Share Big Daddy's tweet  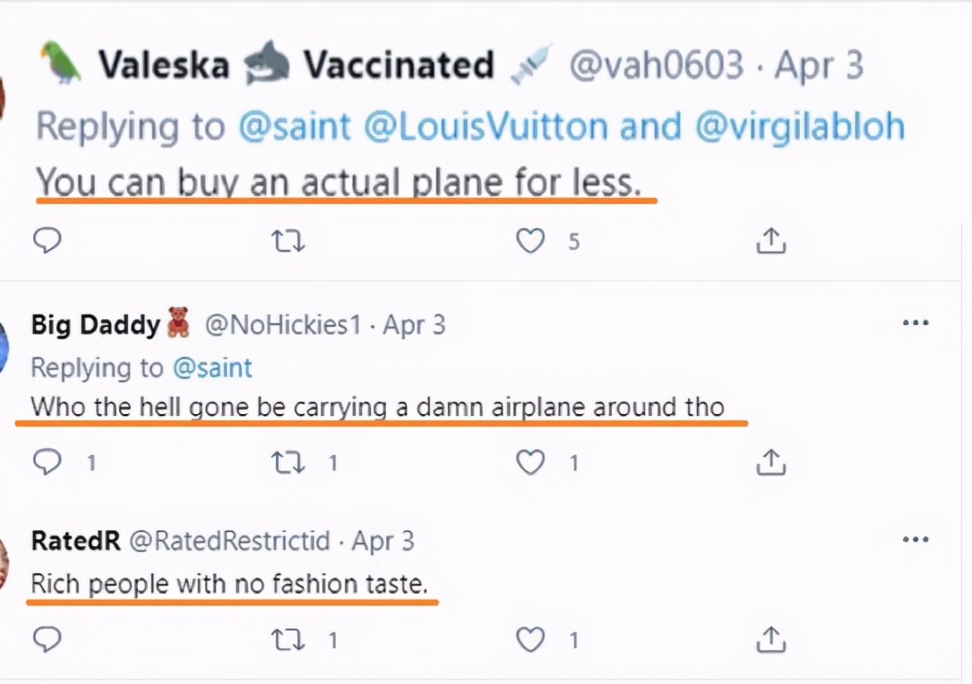click(771, 462)
